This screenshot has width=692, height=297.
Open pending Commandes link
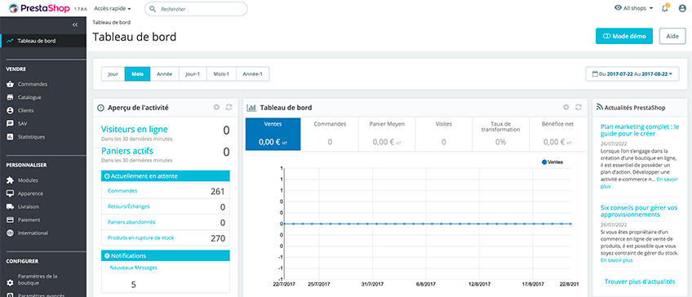point(122,191)
